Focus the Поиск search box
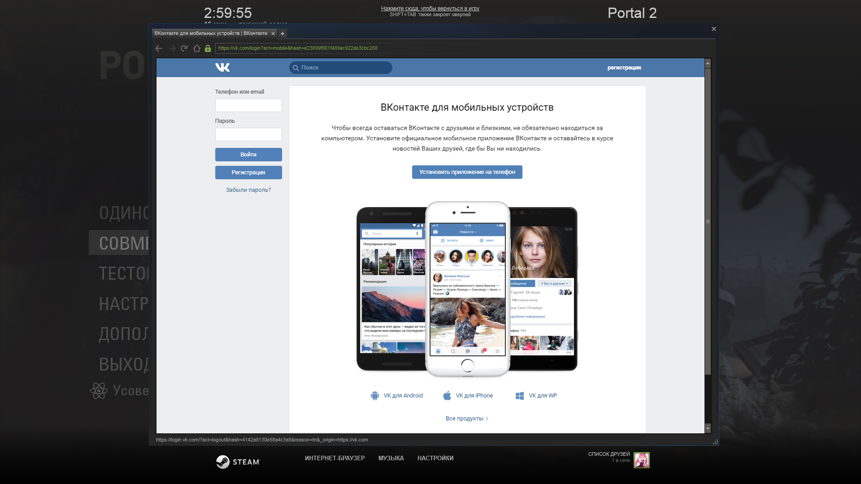This screenshot has width=861, height=484. coord(341,68)
